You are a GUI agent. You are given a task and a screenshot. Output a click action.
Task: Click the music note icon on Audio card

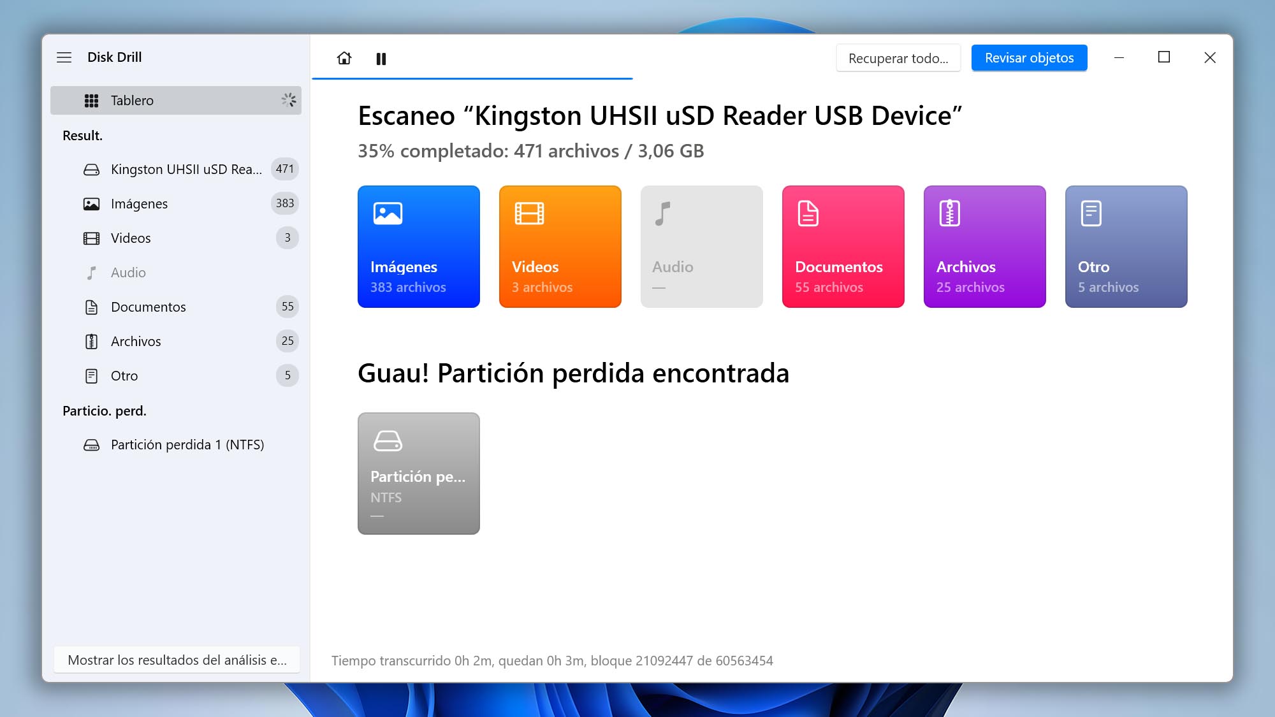663,214
